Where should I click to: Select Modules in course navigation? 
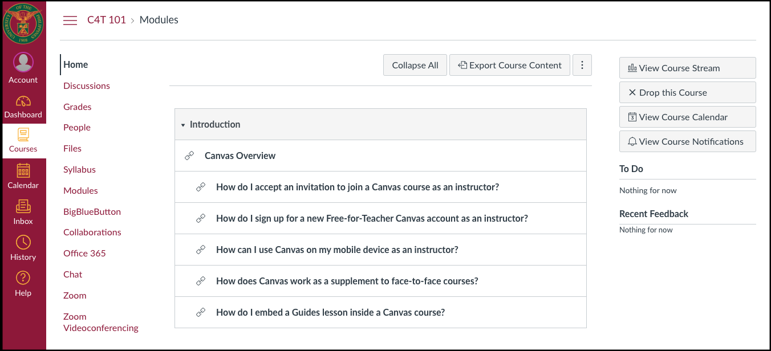(x=81, y=190)
